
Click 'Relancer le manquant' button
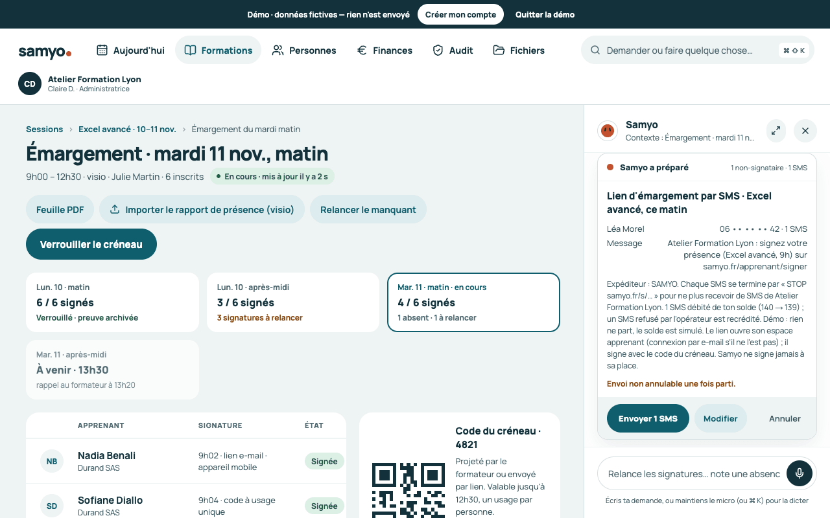click(368, 209)
